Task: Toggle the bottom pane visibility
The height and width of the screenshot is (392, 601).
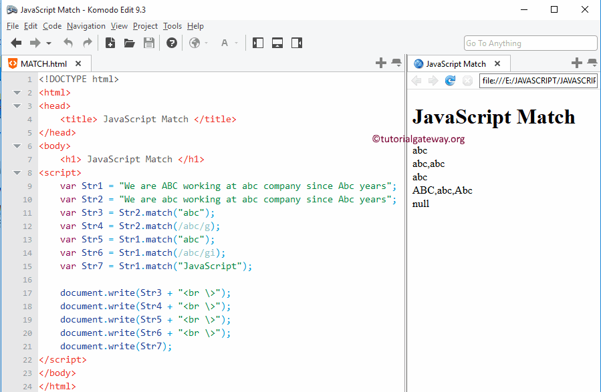Action: point(277,42)
